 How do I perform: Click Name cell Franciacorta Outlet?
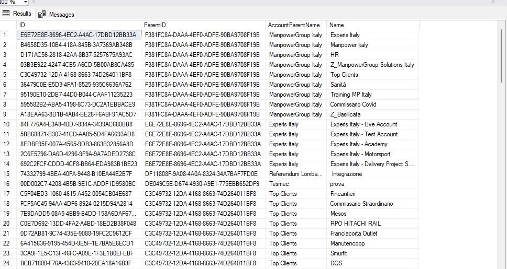(373, 233)
